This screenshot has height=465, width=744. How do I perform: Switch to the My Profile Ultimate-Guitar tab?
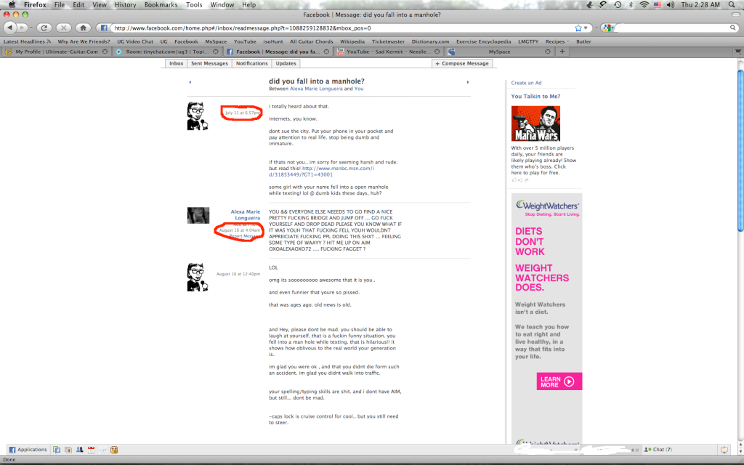(x=55, y=52)
